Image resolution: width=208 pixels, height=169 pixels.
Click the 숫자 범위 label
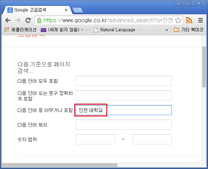tap(28, 139)
